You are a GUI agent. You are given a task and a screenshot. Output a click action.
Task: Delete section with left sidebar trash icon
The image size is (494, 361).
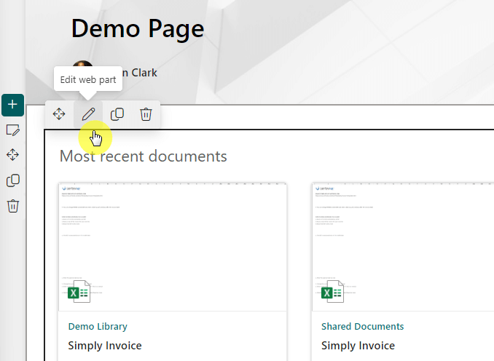pyautogui.click(x=13, y=206)
